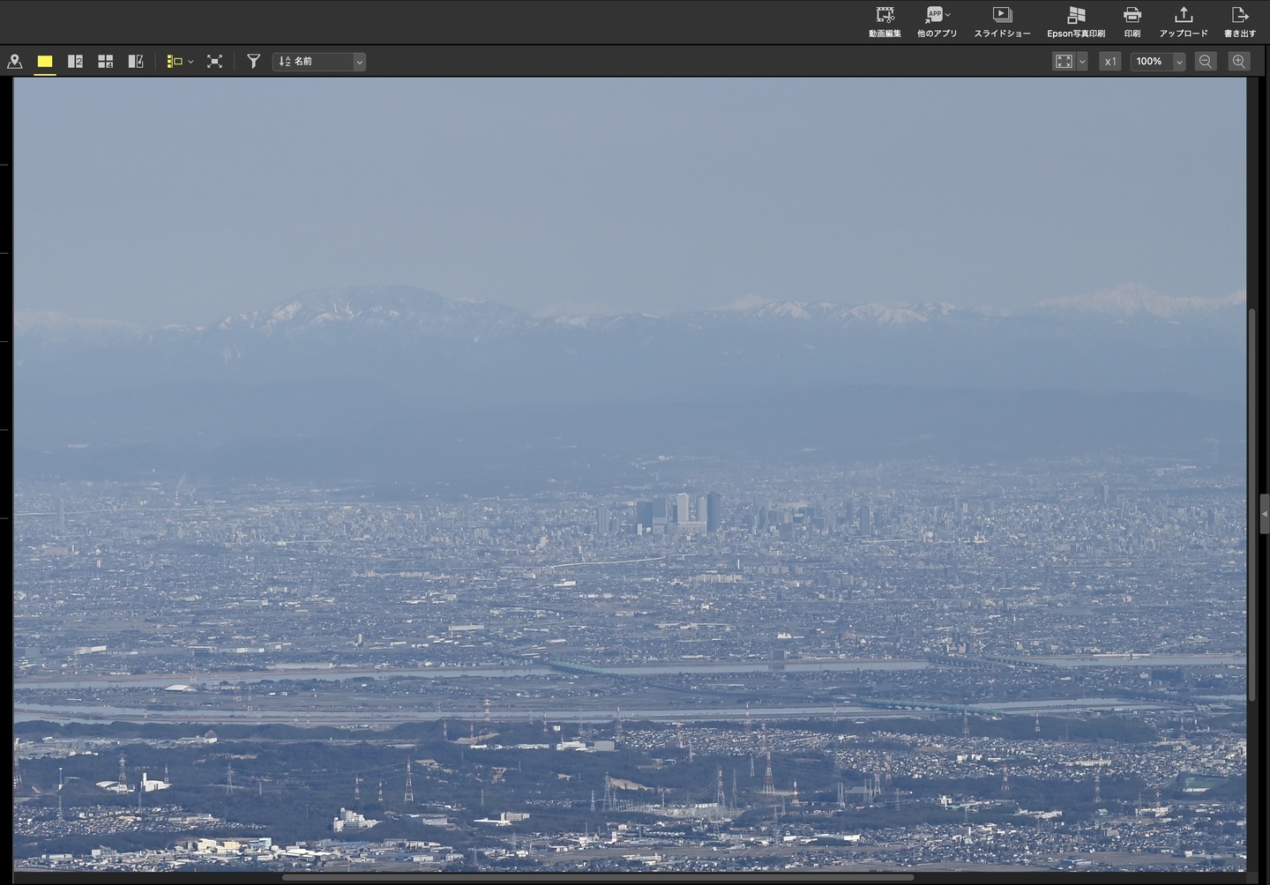Screen dimensions: 1270x885
Task: Start the スライドショー slideshow
Action: 1002,22
